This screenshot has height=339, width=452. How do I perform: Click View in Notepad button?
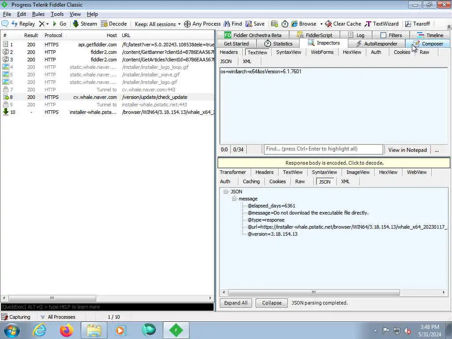tap(407, 150)
